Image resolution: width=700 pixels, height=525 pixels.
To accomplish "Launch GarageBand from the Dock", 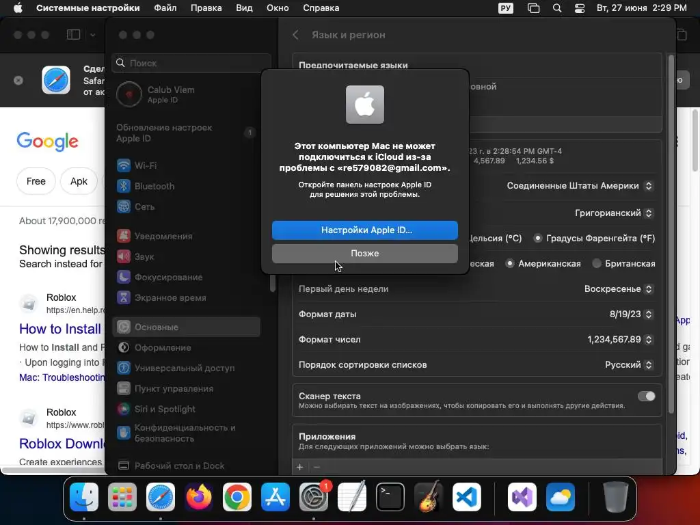I will (x=429, y=497).
